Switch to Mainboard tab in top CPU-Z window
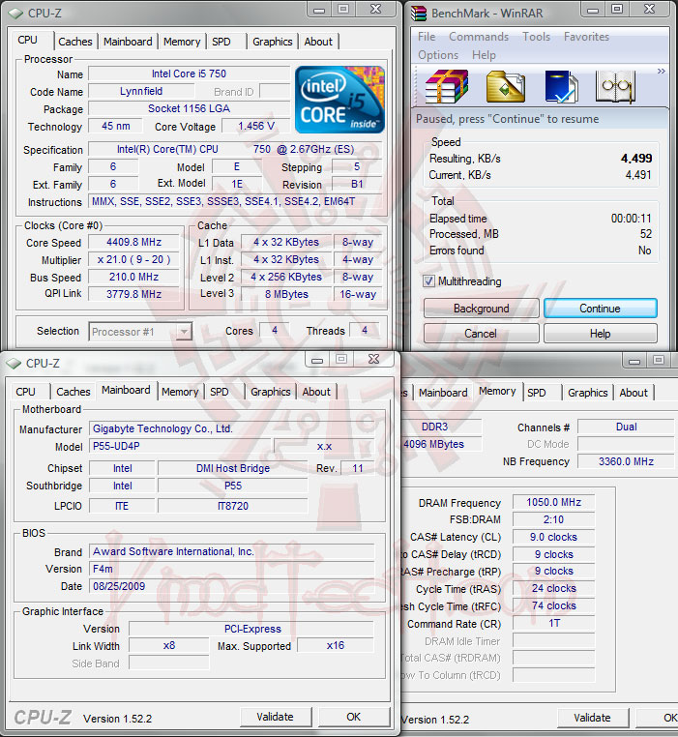678x737 pixels. 128,42
